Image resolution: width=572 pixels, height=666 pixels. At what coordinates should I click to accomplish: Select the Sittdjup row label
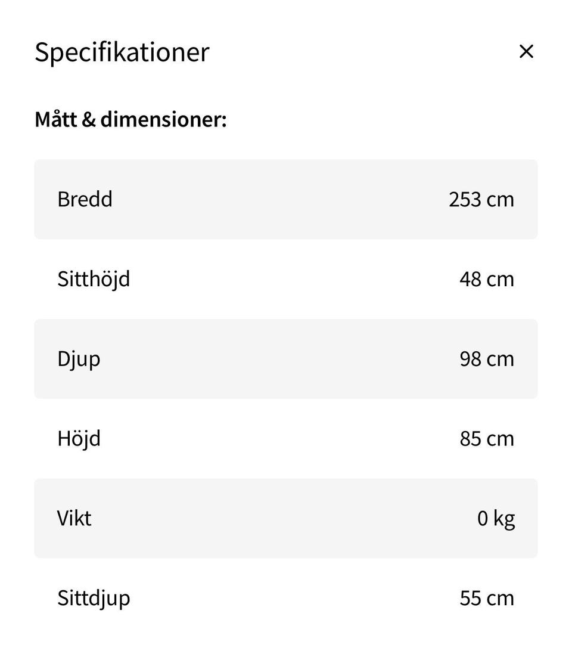(x=94, y=598)
